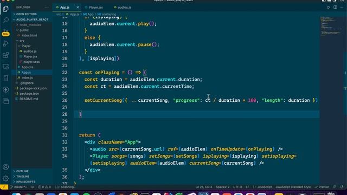Close the App.js editor tab
347x195 pixels.
pyautogui.click(x=78, y=7)
